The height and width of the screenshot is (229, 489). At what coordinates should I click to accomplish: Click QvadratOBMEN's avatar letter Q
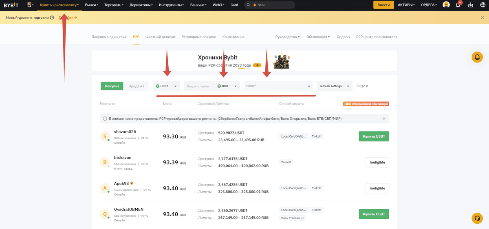pos(105,214)
